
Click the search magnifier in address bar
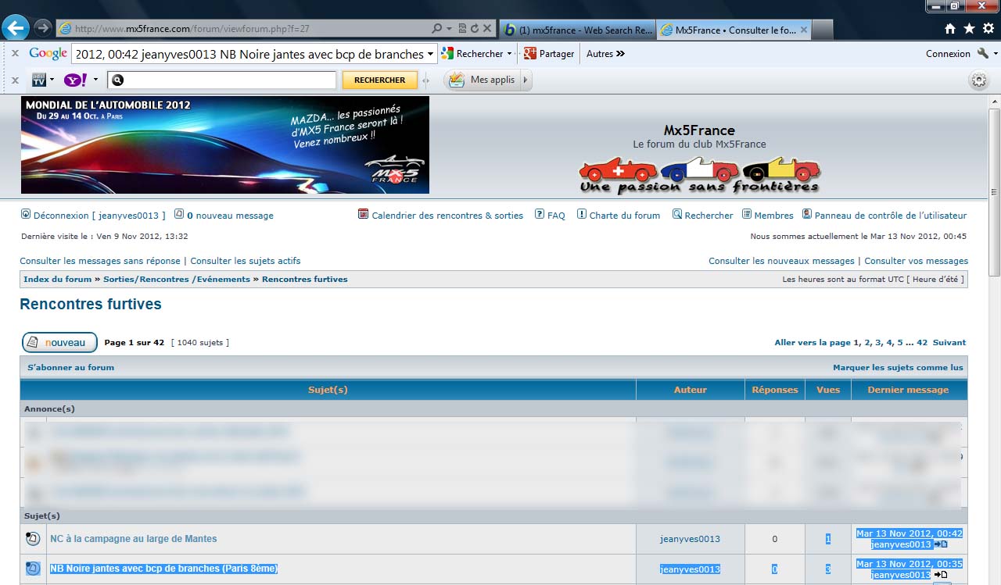pyautogui.click(x=437, y=28)
